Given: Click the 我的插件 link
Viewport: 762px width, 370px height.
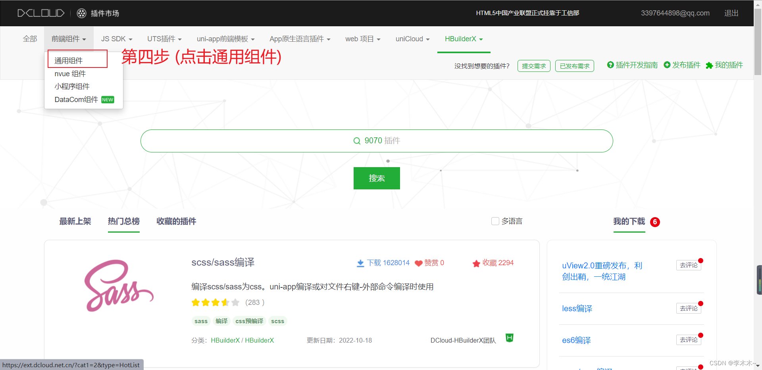Looking at the screenshot, I should coord(729,65).
